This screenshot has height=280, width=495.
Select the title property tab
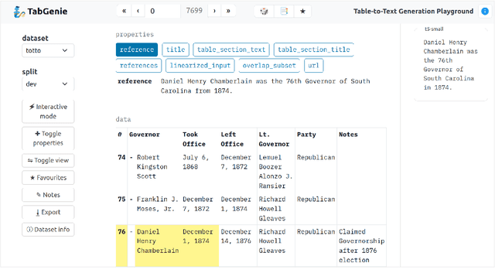pos(176,50)
